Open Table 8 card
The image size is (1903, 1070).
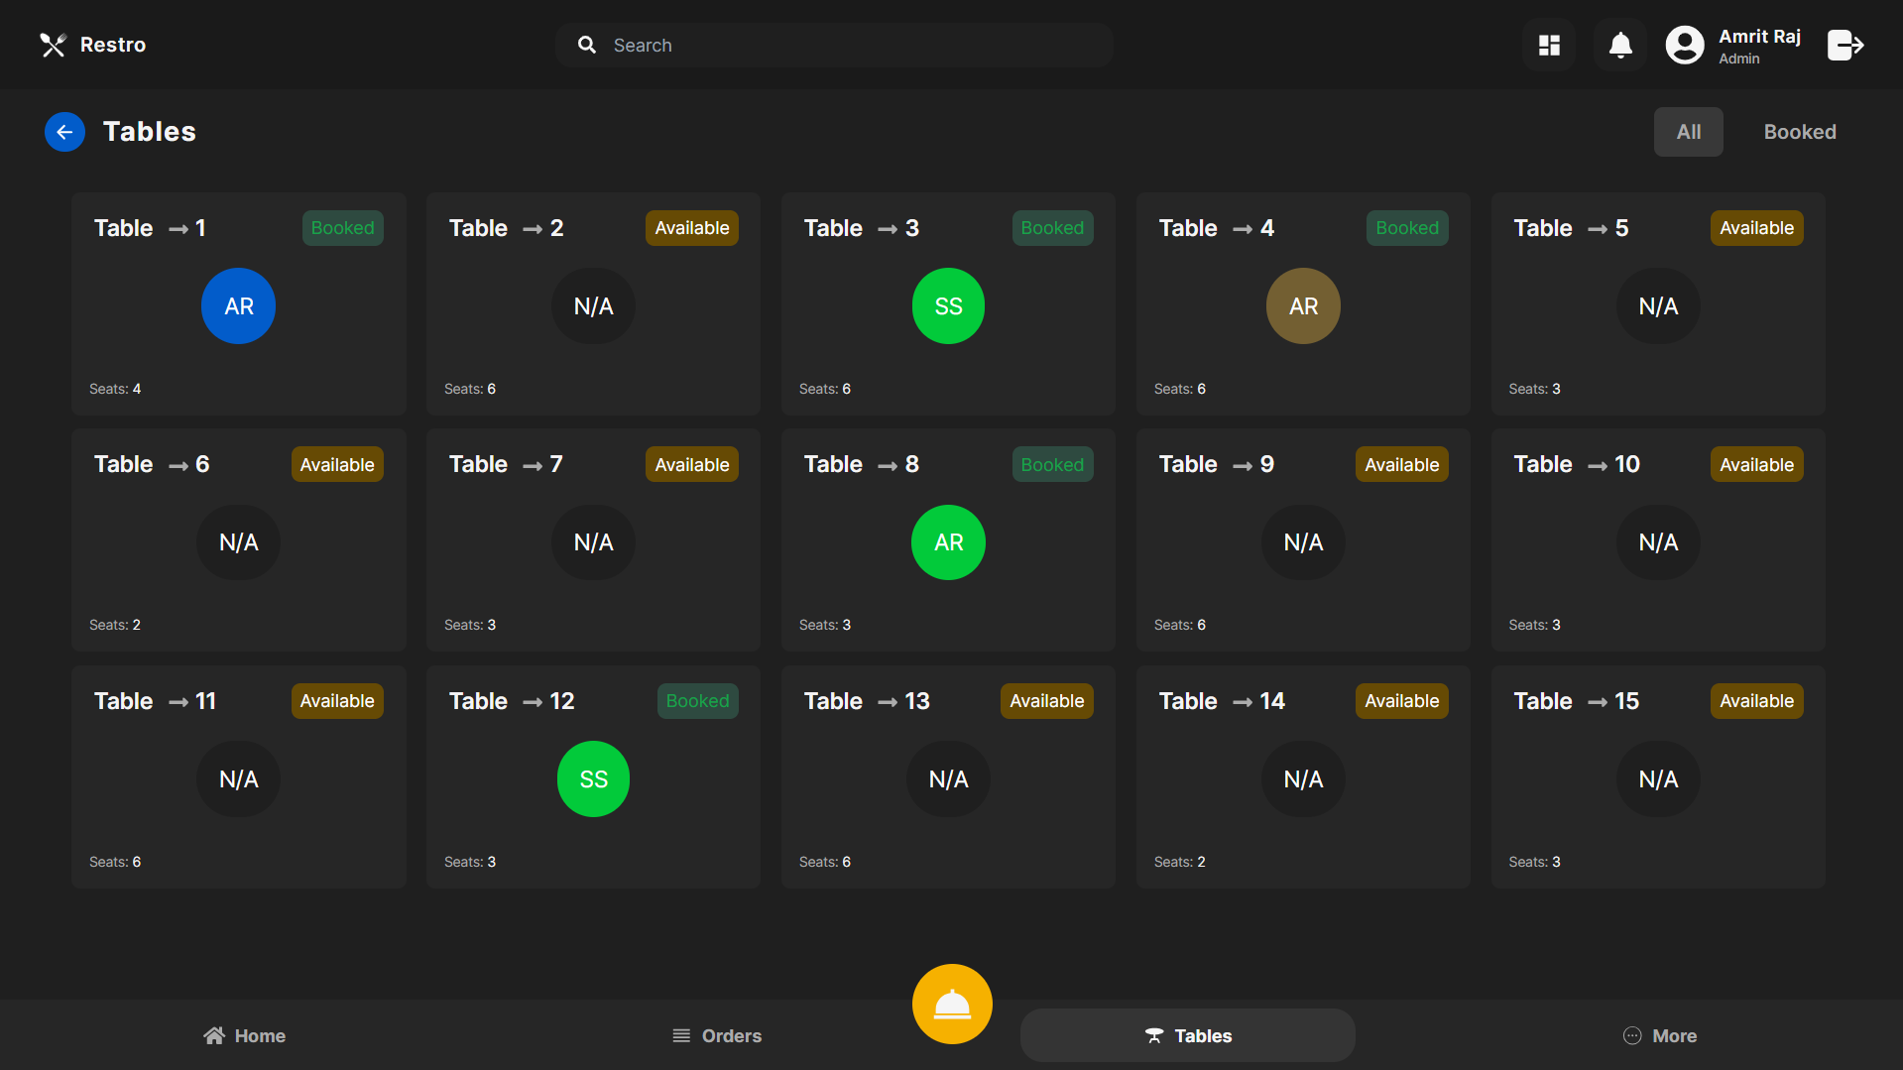tap(947, 540)
